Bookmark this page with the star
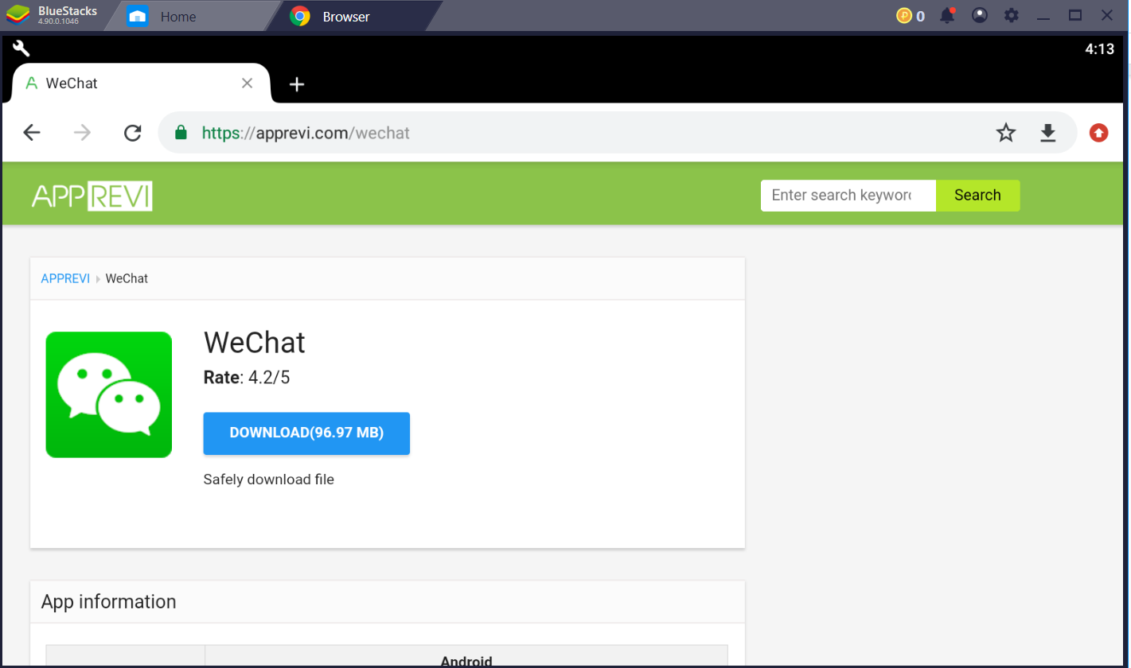Viewport: 1131px width, 668px height. pyautogui.click(x=1006, y=133)
